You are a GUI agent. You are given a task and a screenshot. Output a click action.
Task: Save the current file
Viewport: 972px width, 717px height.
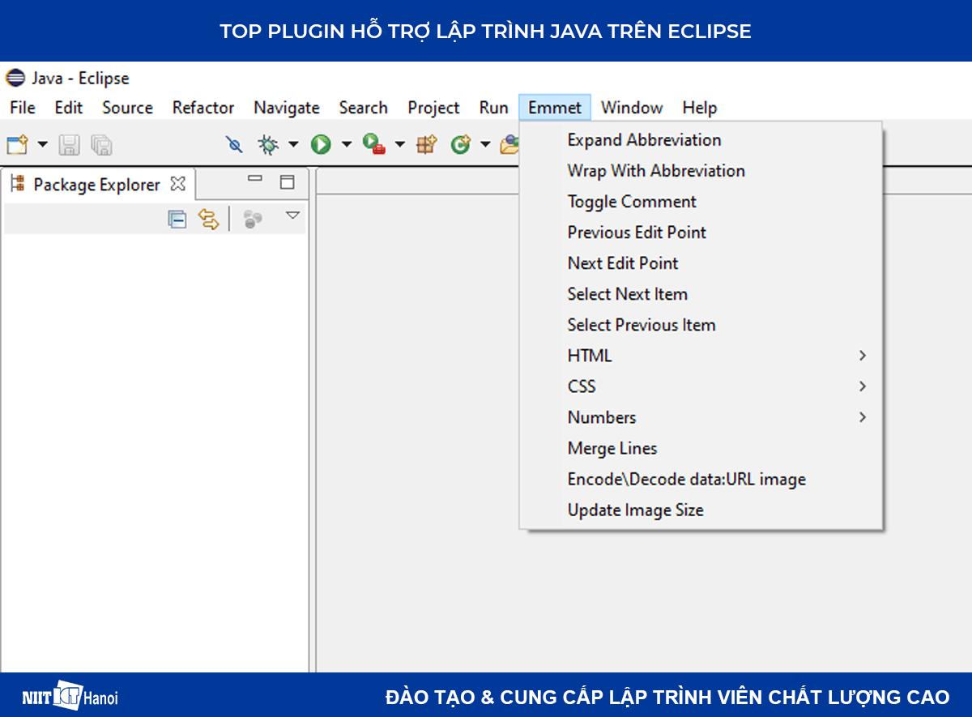(69, 143)
